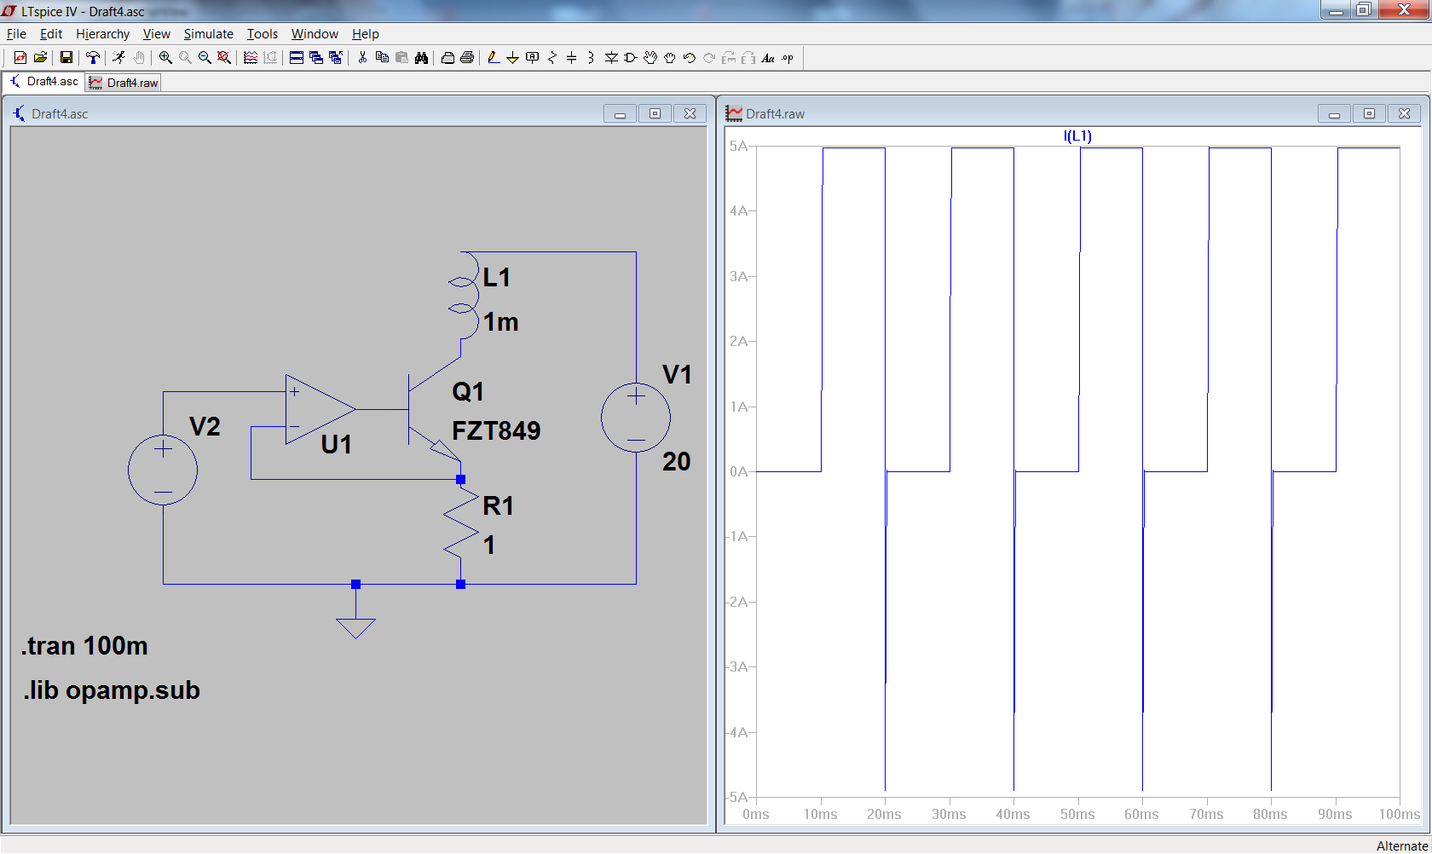This screenshot has height=854, width=1432.
Task: Click the Zoom In magnifier
Action: [x=165, y=58]
